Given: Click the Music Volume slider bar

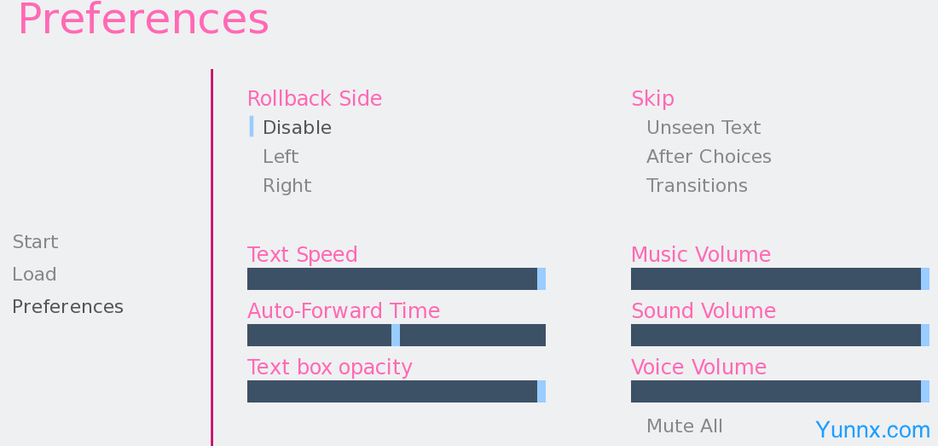Looking at the screenshot, I should (776, 279).
